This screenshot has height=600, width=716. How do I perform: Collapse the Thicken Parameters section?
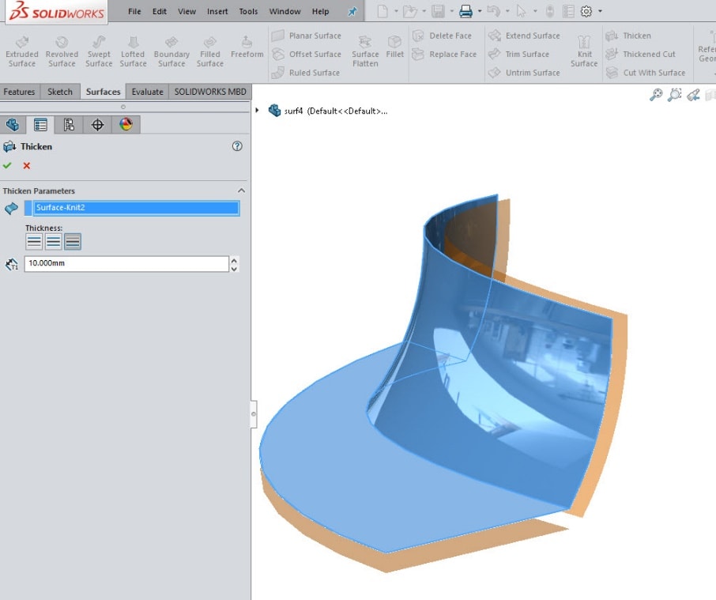[241, 191]
